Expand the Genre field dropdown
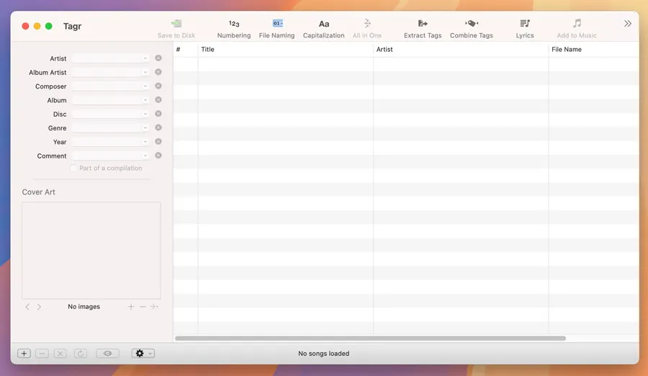The width and height of the screenshot is (648, 376). pos(145,128)
